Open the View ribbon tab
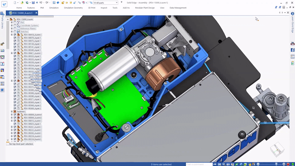This screenshot has width=295, height=166. tap(162, 8)
